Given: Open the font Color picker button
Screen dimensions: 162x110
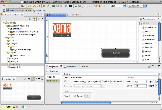Looking at the screenshot, I should (87, 96).
